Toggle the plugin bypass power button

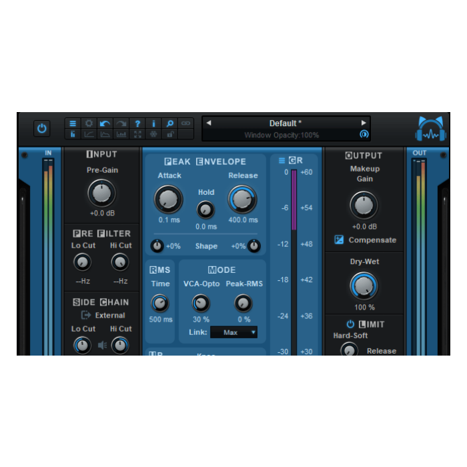pyautogui.click(x=41, y=129)
